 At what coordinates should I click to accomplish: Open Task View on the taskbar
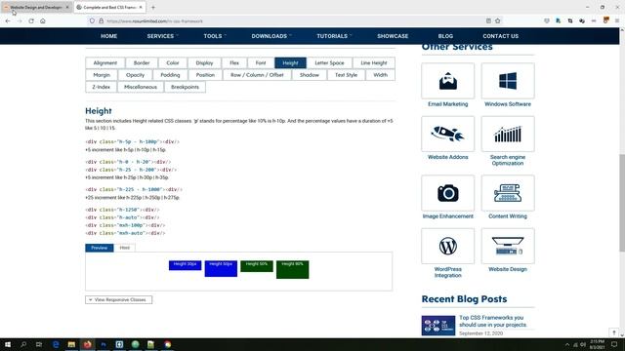pyautogui.click(x=39, y=344)
